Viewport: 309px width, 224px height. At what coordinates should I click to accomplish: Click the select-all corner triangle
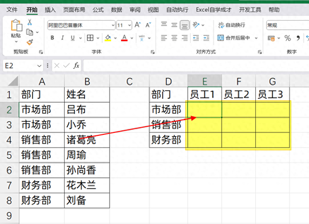pyautogui.click(x=13, y=81)
